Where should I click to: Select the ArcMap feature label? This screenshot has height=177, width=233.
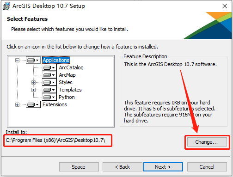[67, 75]
